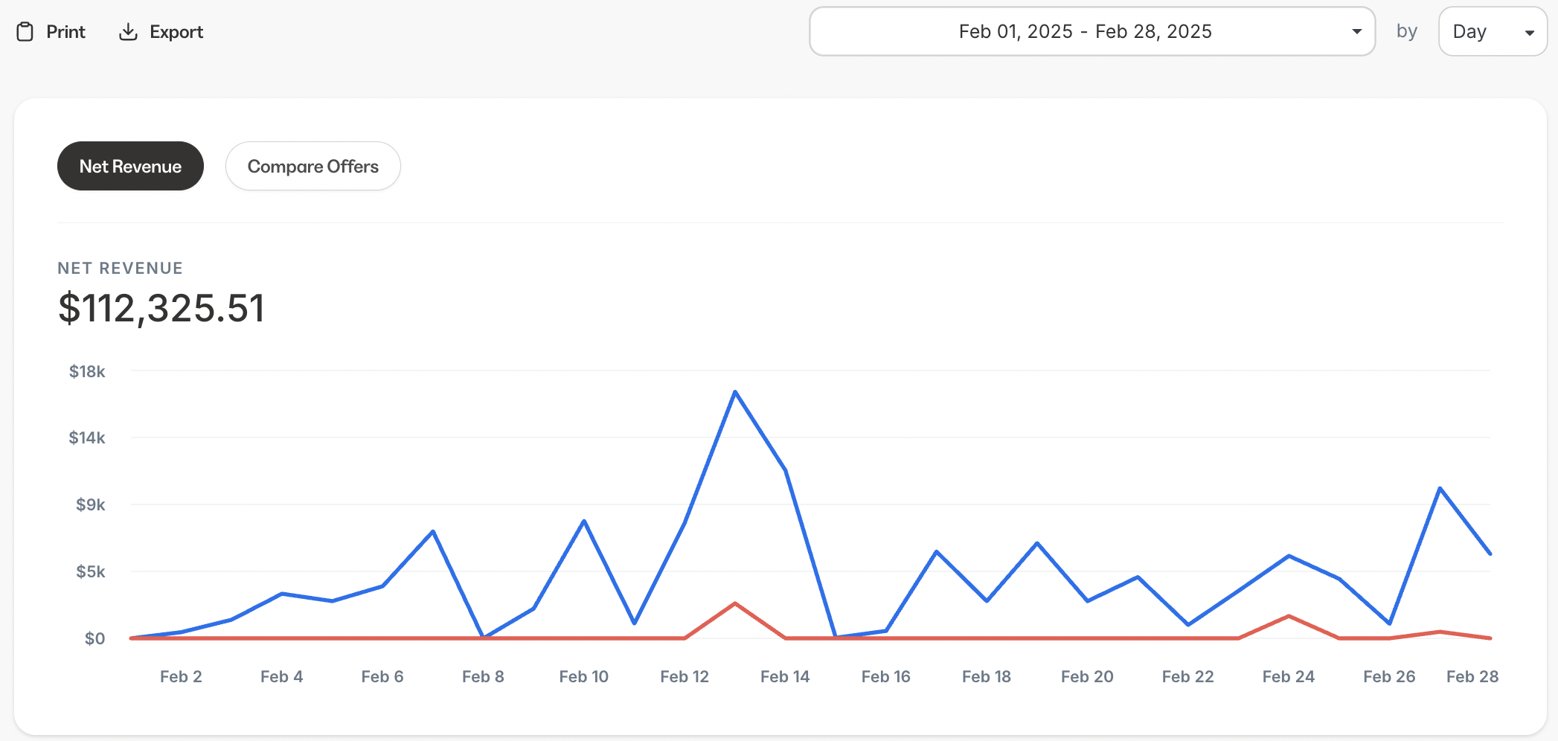Click the Feb 2 x-axis label
Image resolution: width=1558 pixels, height=741 pixels.
coord(181,677)
